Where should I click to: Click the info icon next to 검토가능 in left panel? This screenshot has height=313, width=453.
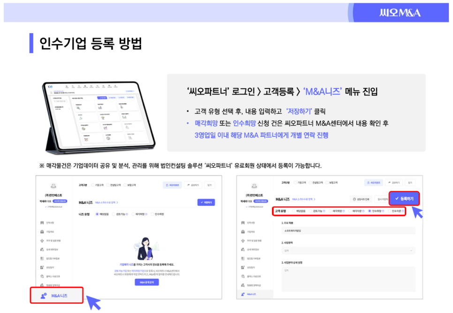pyautogui.click(x=126, y=214)
